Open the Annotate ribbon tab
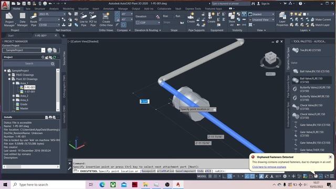 (109, 9)
